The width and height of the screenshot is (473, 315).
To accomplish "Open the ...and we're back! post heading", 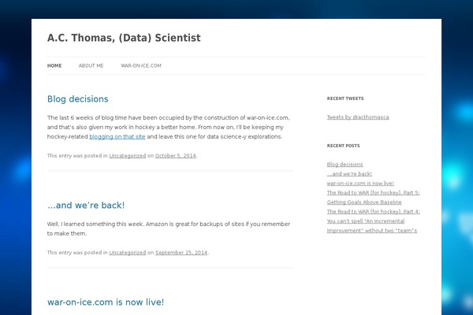I will (x=86, y=206).
